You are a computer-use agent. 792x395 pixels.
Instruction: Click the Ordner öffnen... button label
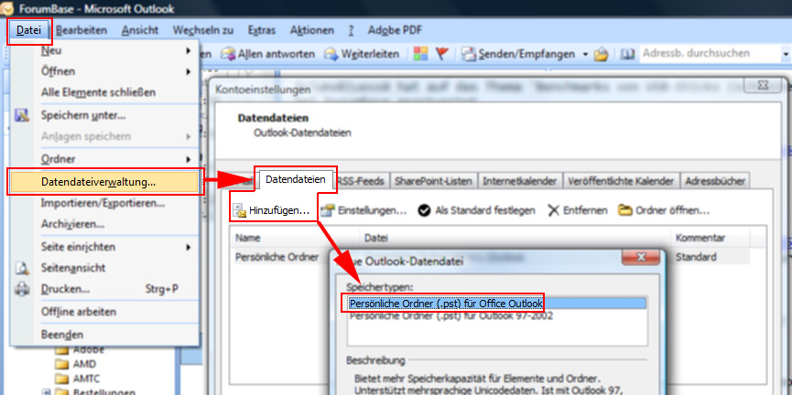pos(672,210)
